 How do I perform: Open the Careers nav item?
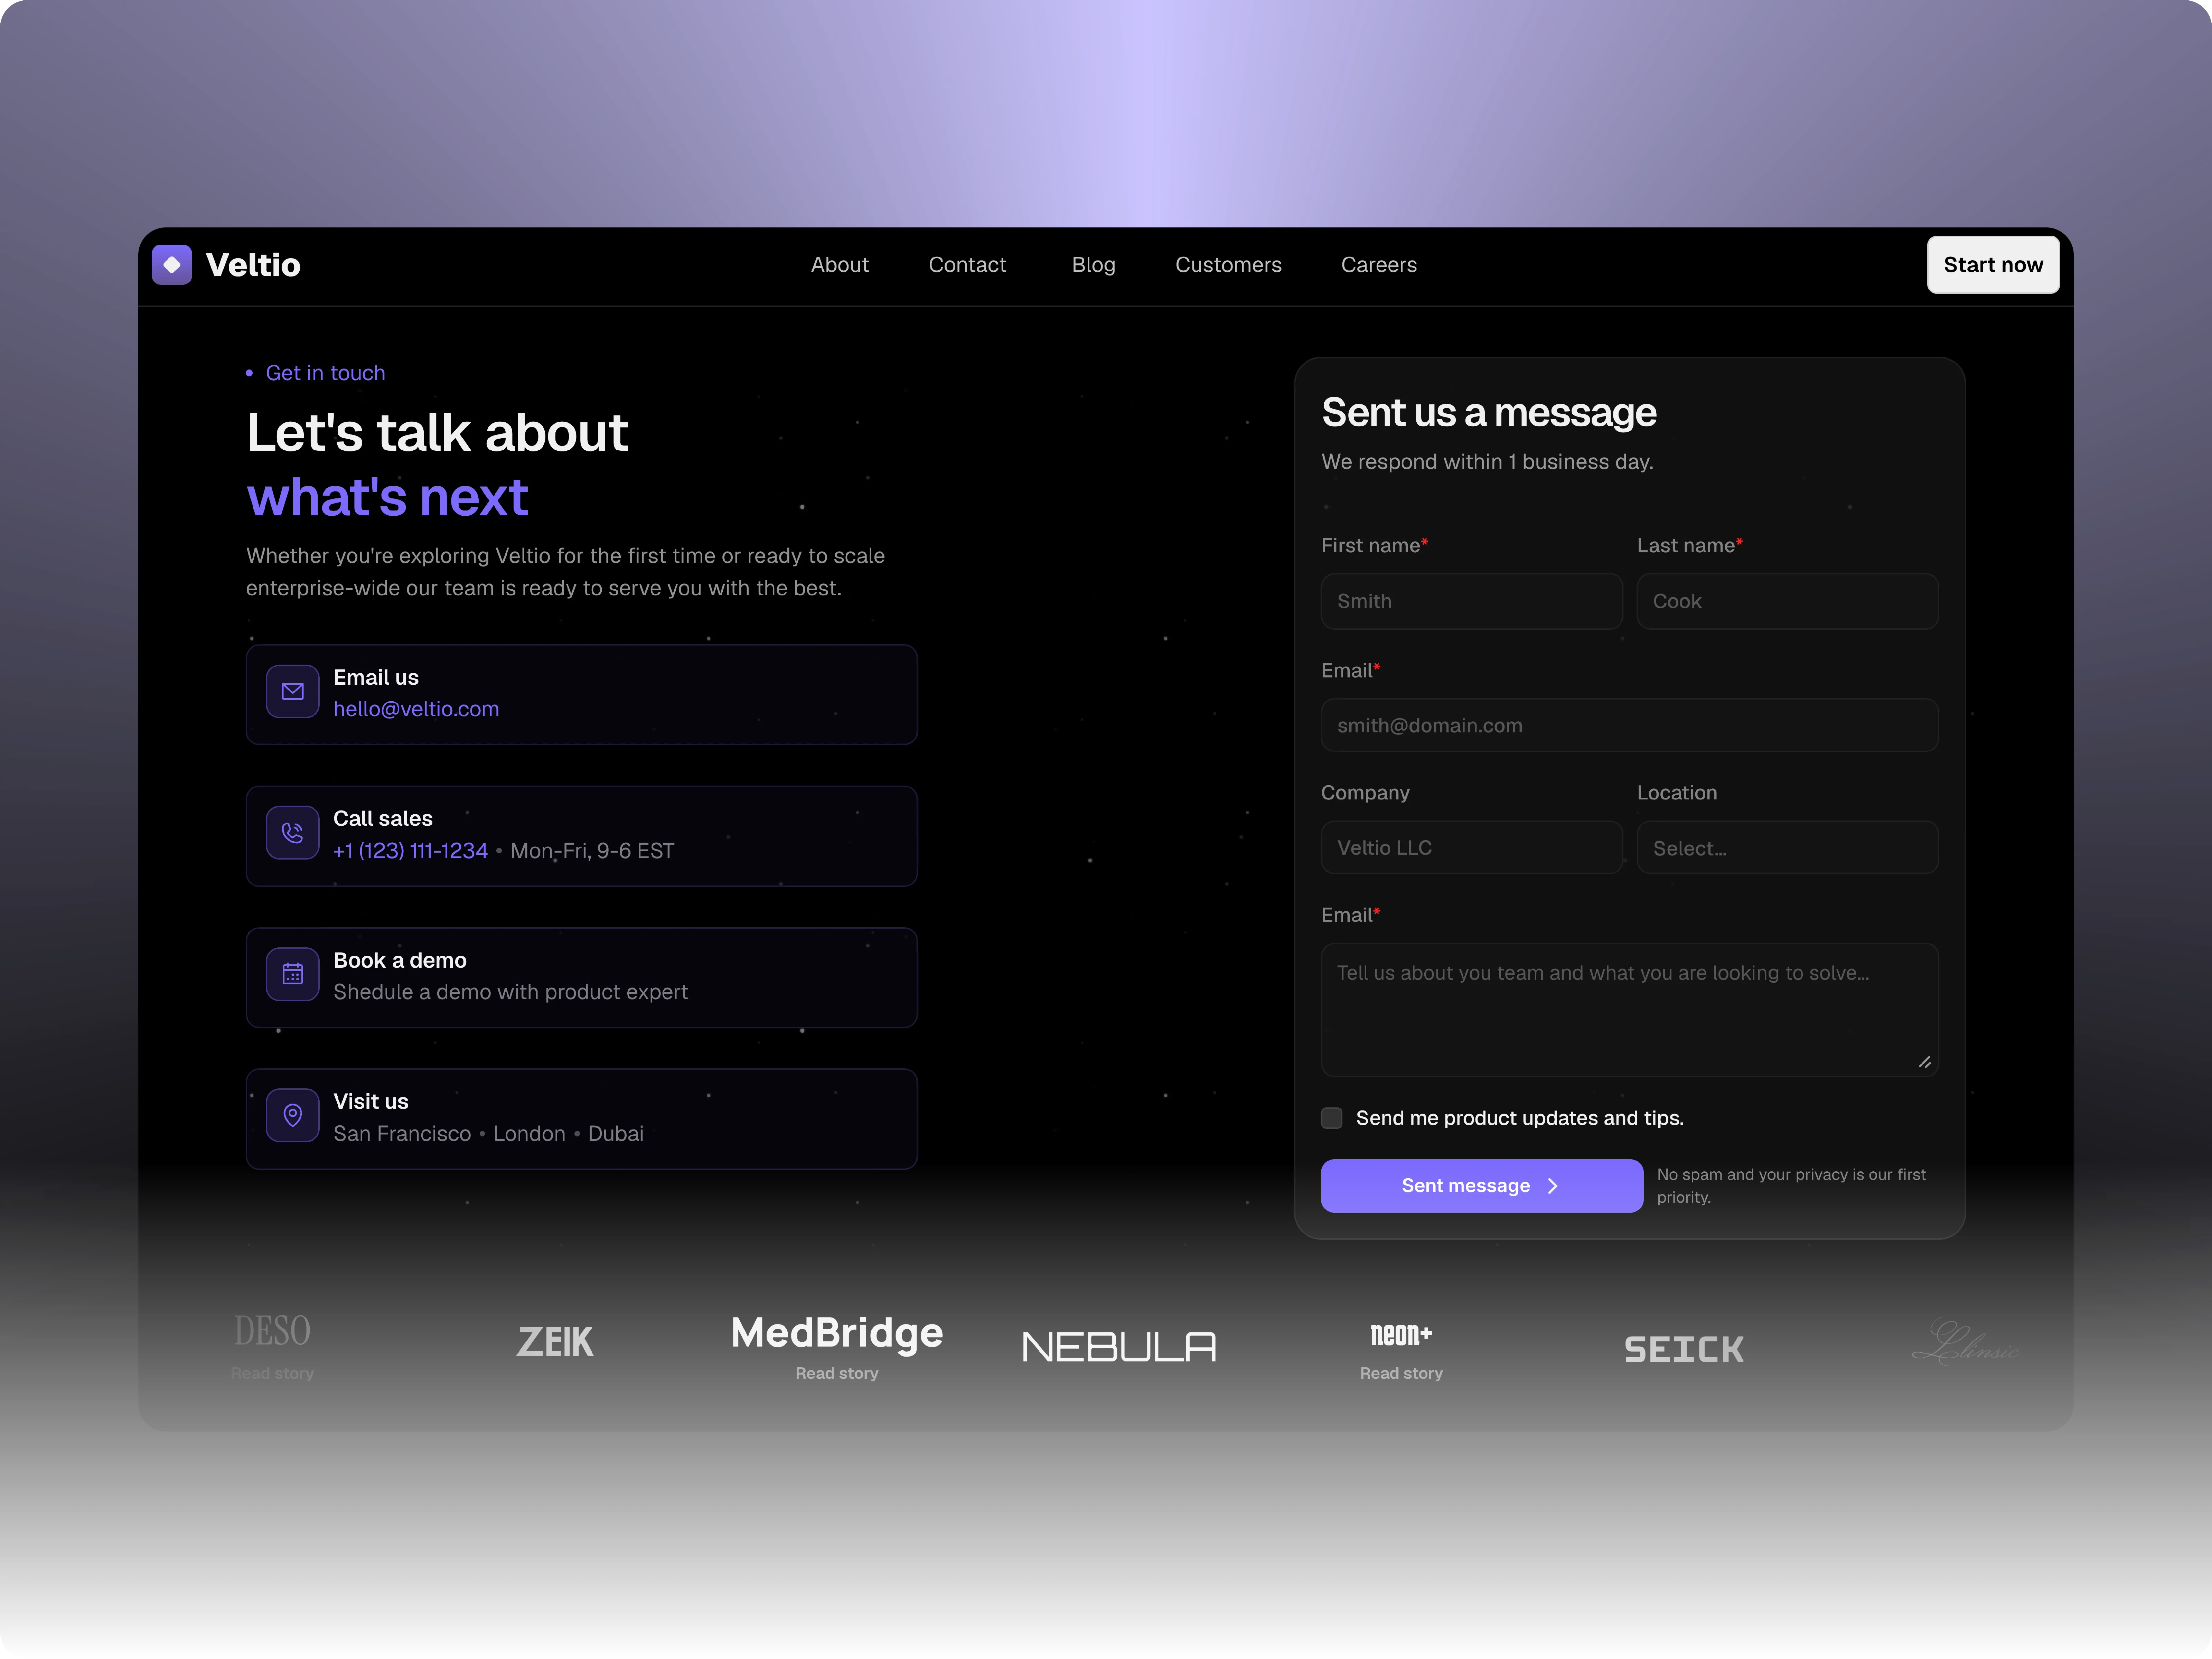point(1379,265)
